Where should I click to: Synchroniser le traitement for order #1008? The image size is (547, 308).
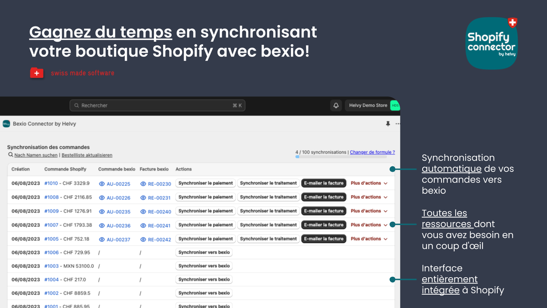[268, 197]
